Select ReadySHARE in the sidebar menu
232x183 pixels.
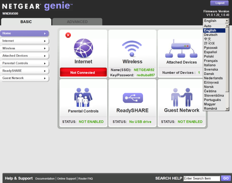click(24, 71)
